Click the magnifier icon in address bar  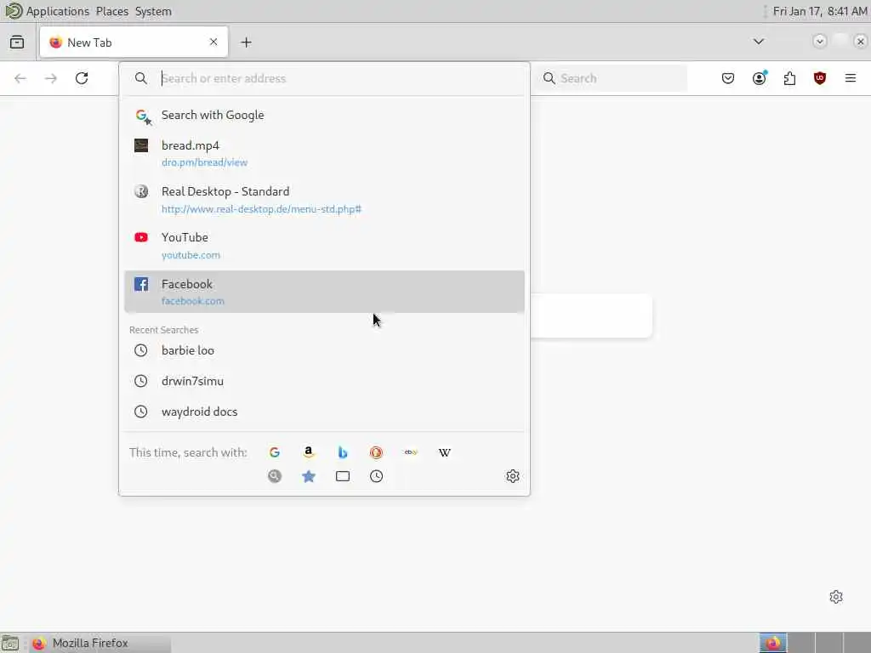point(141,78)
